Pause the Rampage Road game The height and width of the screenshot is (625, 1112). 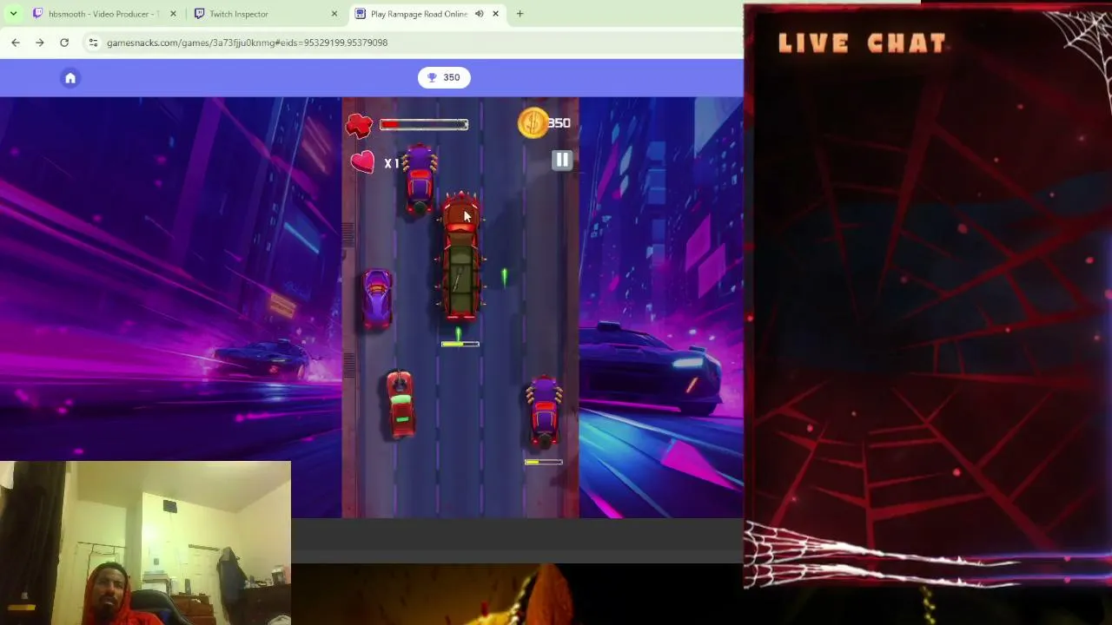point(562,160)
